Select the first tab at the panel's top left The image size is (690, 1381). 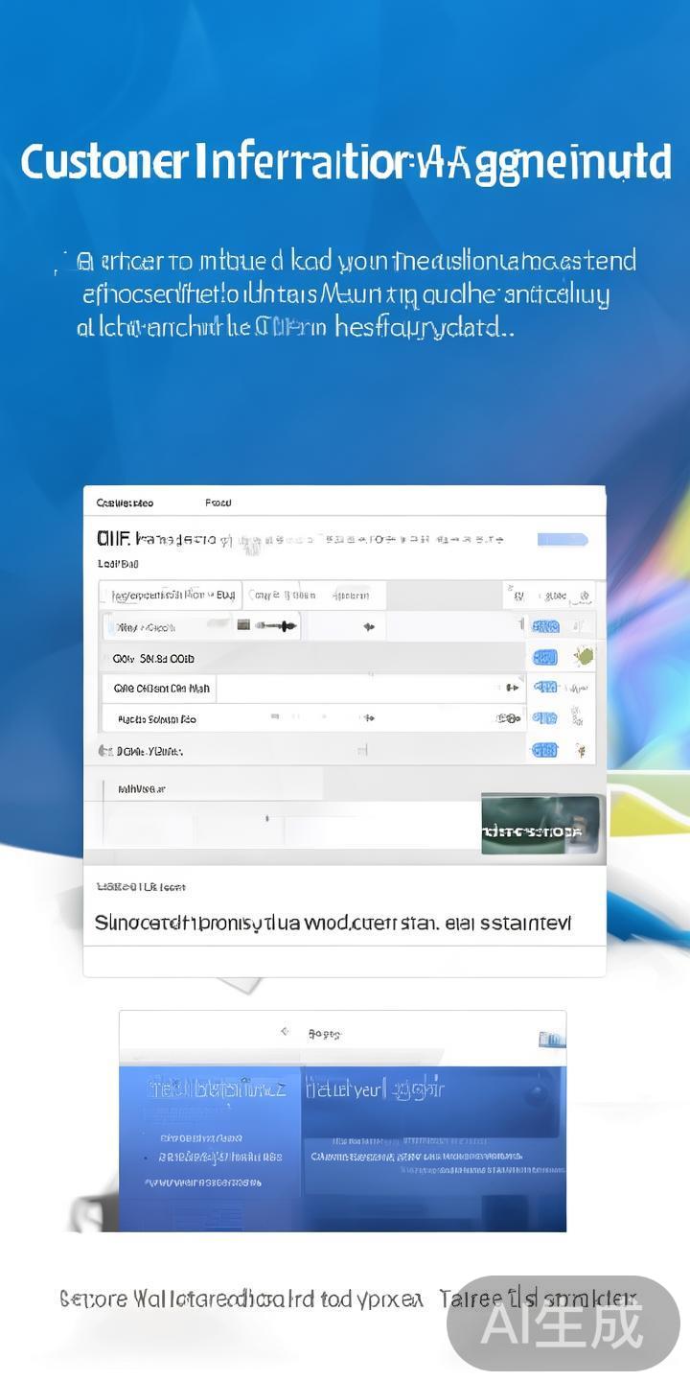tap(125, 503)
